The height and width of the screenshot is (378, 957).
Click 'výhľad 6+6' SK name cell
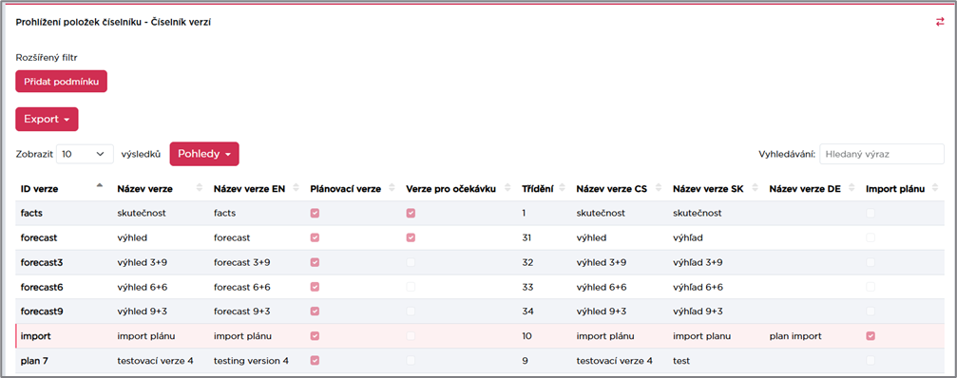[698, 287]
